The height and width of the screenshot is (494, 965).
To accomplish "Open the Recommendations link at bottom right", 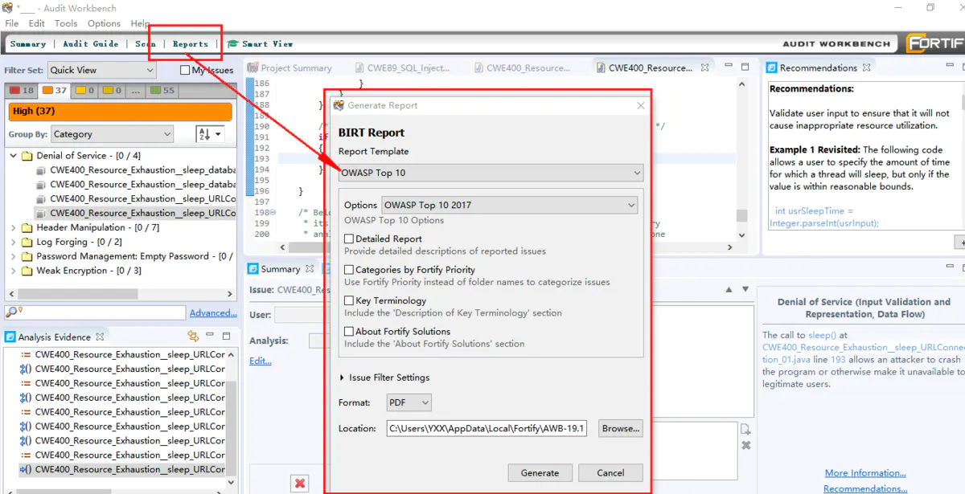I will (865, 488).
